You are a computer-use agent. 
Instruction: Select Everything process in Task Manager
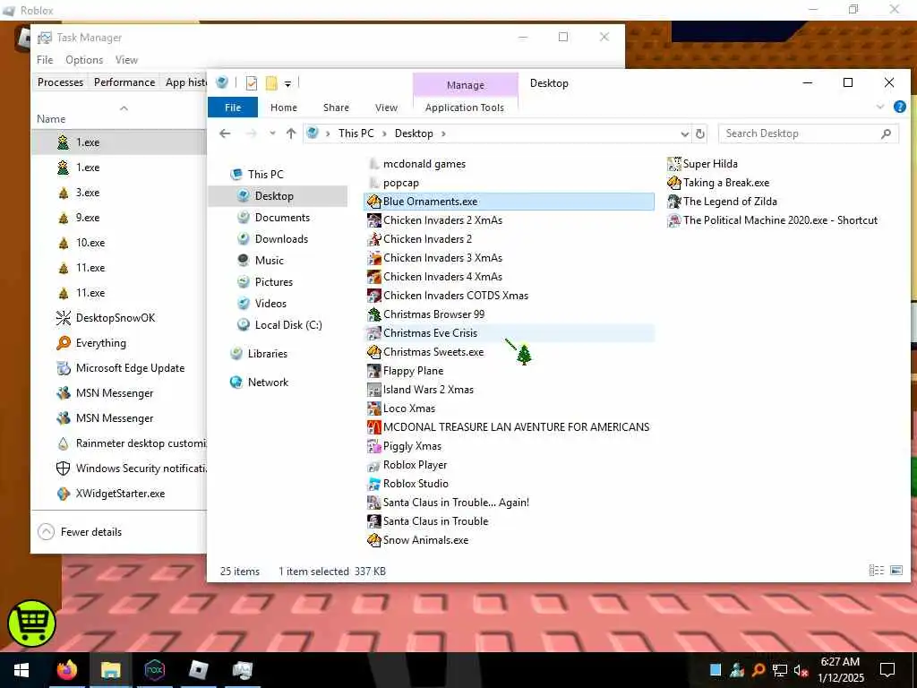pos(100,343)
